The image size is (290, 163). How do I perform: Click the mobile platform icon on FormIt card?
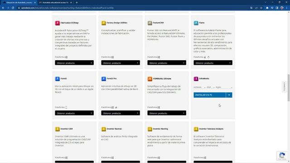click(66, 107)
